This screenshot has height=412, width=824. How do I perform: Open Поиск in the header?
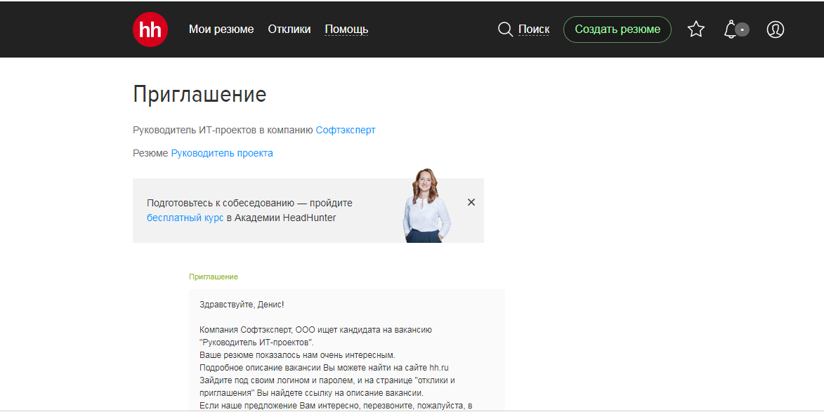[x=534, y=29]
